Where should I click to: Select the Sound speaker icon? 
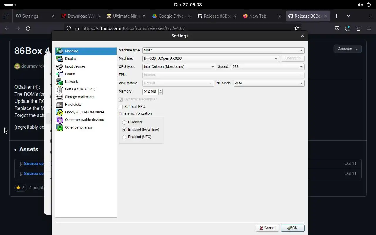60,74
